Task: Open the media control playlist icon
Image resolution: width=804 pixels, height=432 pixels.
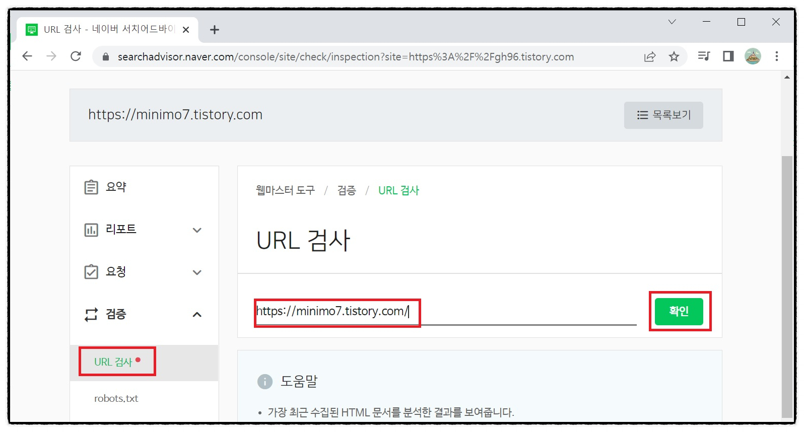Action: click(704, 56)
